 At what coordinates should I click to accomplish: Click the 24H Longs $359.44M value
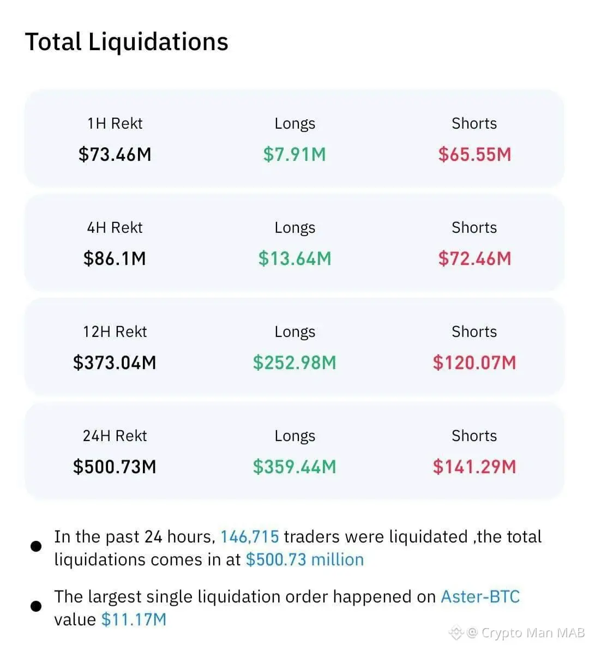[294, 467]
